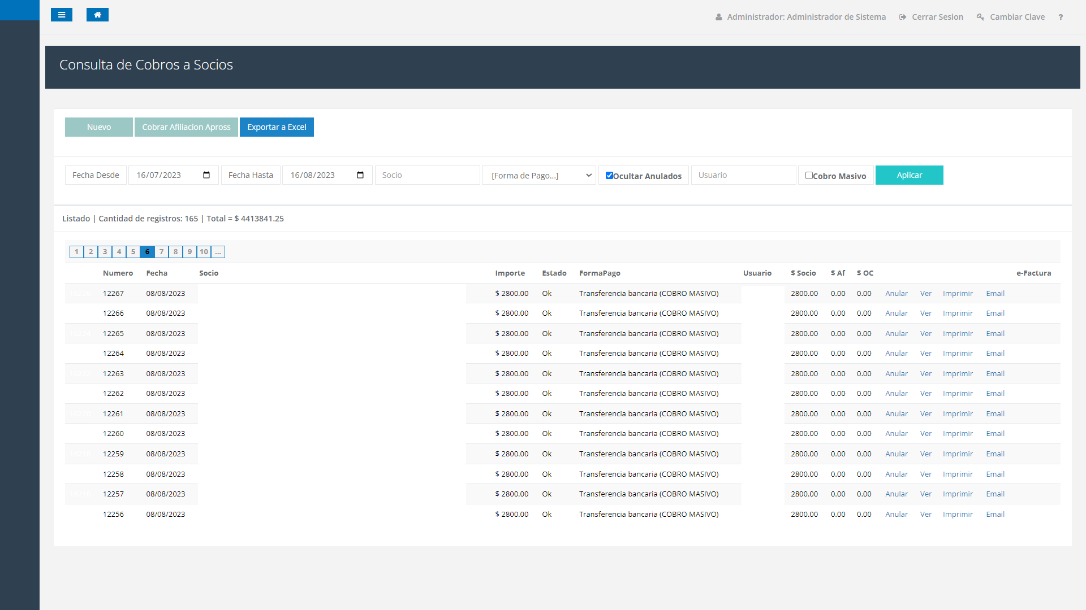1086x610 pixels.
Task: Click the Numero column header
Action: 118,273
